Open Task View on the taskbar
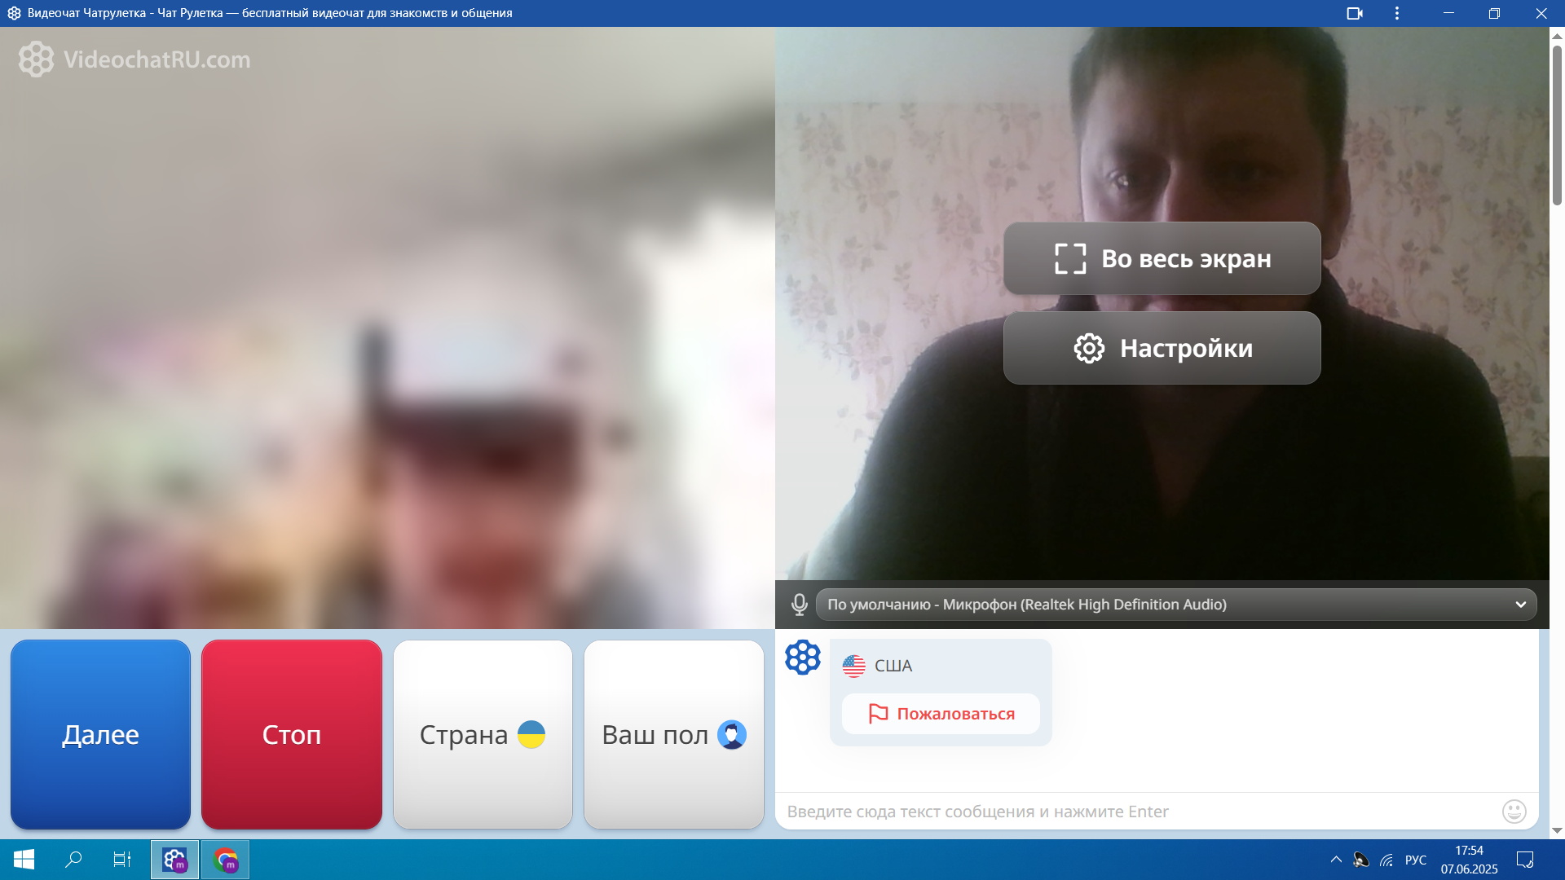 (x=122, y=860)
